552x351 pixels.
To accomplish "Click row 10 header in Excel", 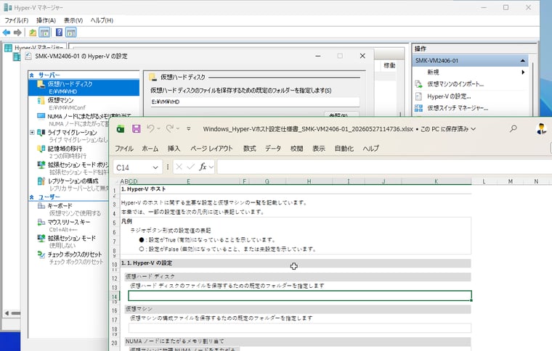I will tap(115, 265).
